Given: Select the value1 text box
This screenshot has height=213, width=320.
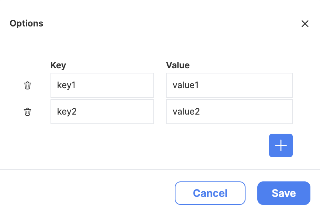Looking at the screenshot, I should click(x=229, y=85).
